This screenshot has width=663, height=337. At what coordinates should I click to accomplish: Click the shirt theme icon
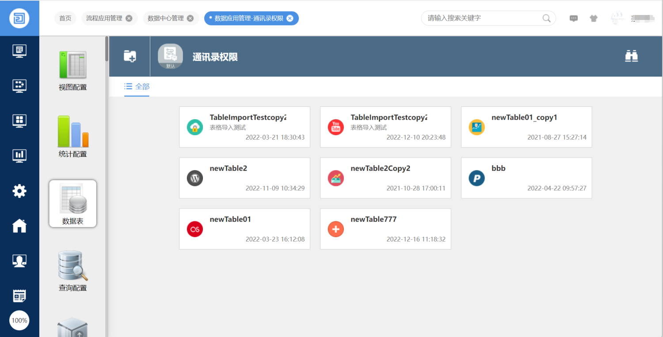[593, 19]
